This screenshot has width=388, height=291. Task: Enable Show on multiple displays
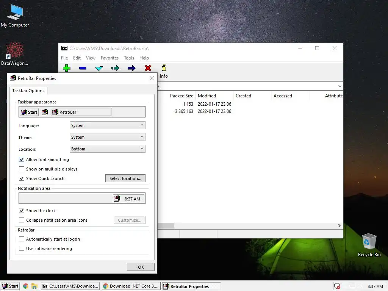click(22, 169)
